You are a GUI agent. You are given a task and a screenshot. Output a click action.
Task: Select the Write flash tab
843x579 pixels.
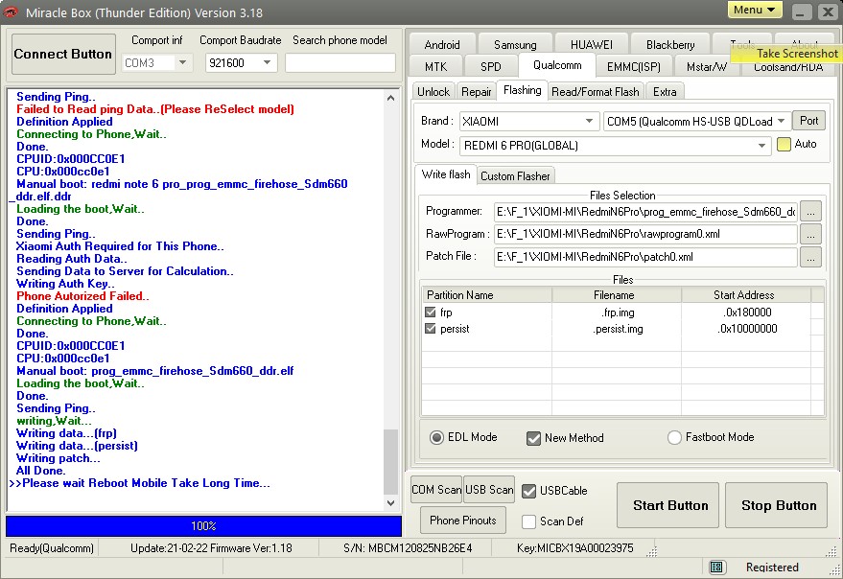click(x=446, y=174)
